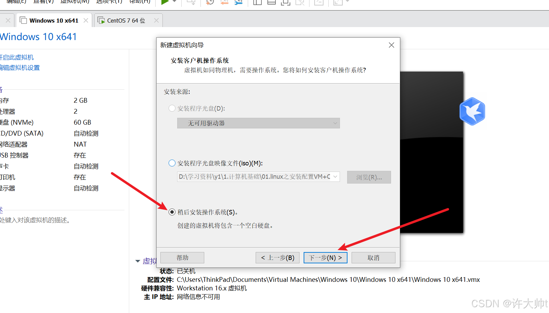The width and height of the screenshot is (549, 313).
Task: Click 开启此虚拟机 link
Action: coord(17,57)
